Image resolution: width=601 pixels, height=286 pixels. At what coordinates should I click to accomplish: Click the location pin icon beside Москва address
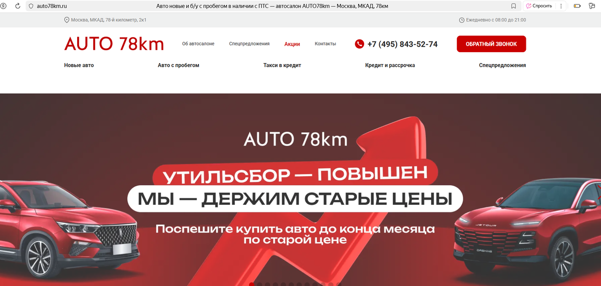(67, 20)
